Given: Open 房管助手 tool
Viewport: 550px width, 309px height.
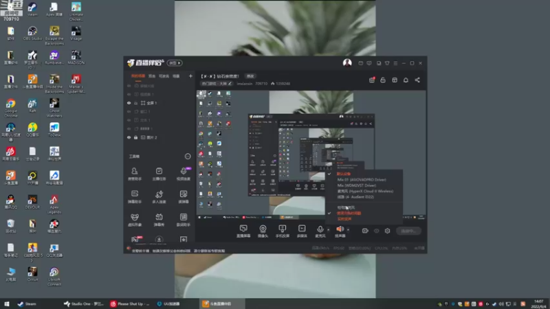Looking at the screenshot, I should 134,174.
